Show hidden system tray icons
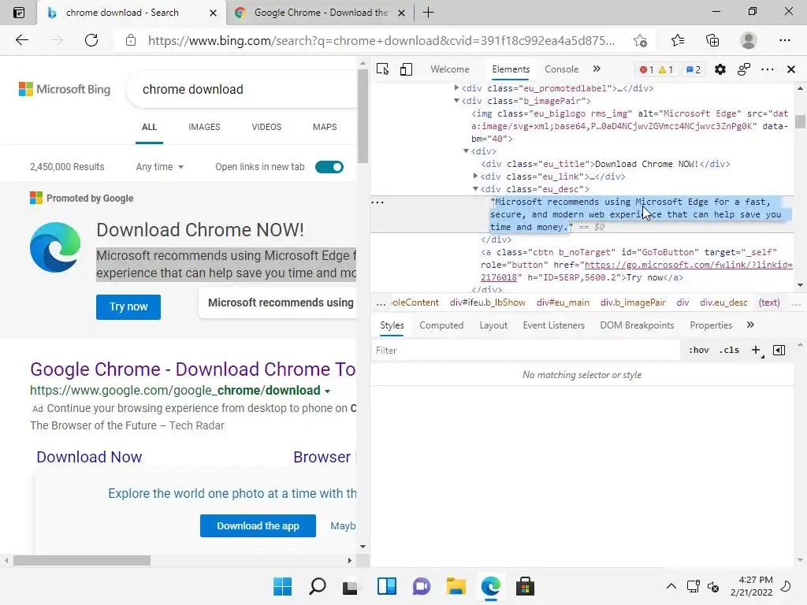Image resolution: width=807 pixels, height=605 pixels. [671, 586]
